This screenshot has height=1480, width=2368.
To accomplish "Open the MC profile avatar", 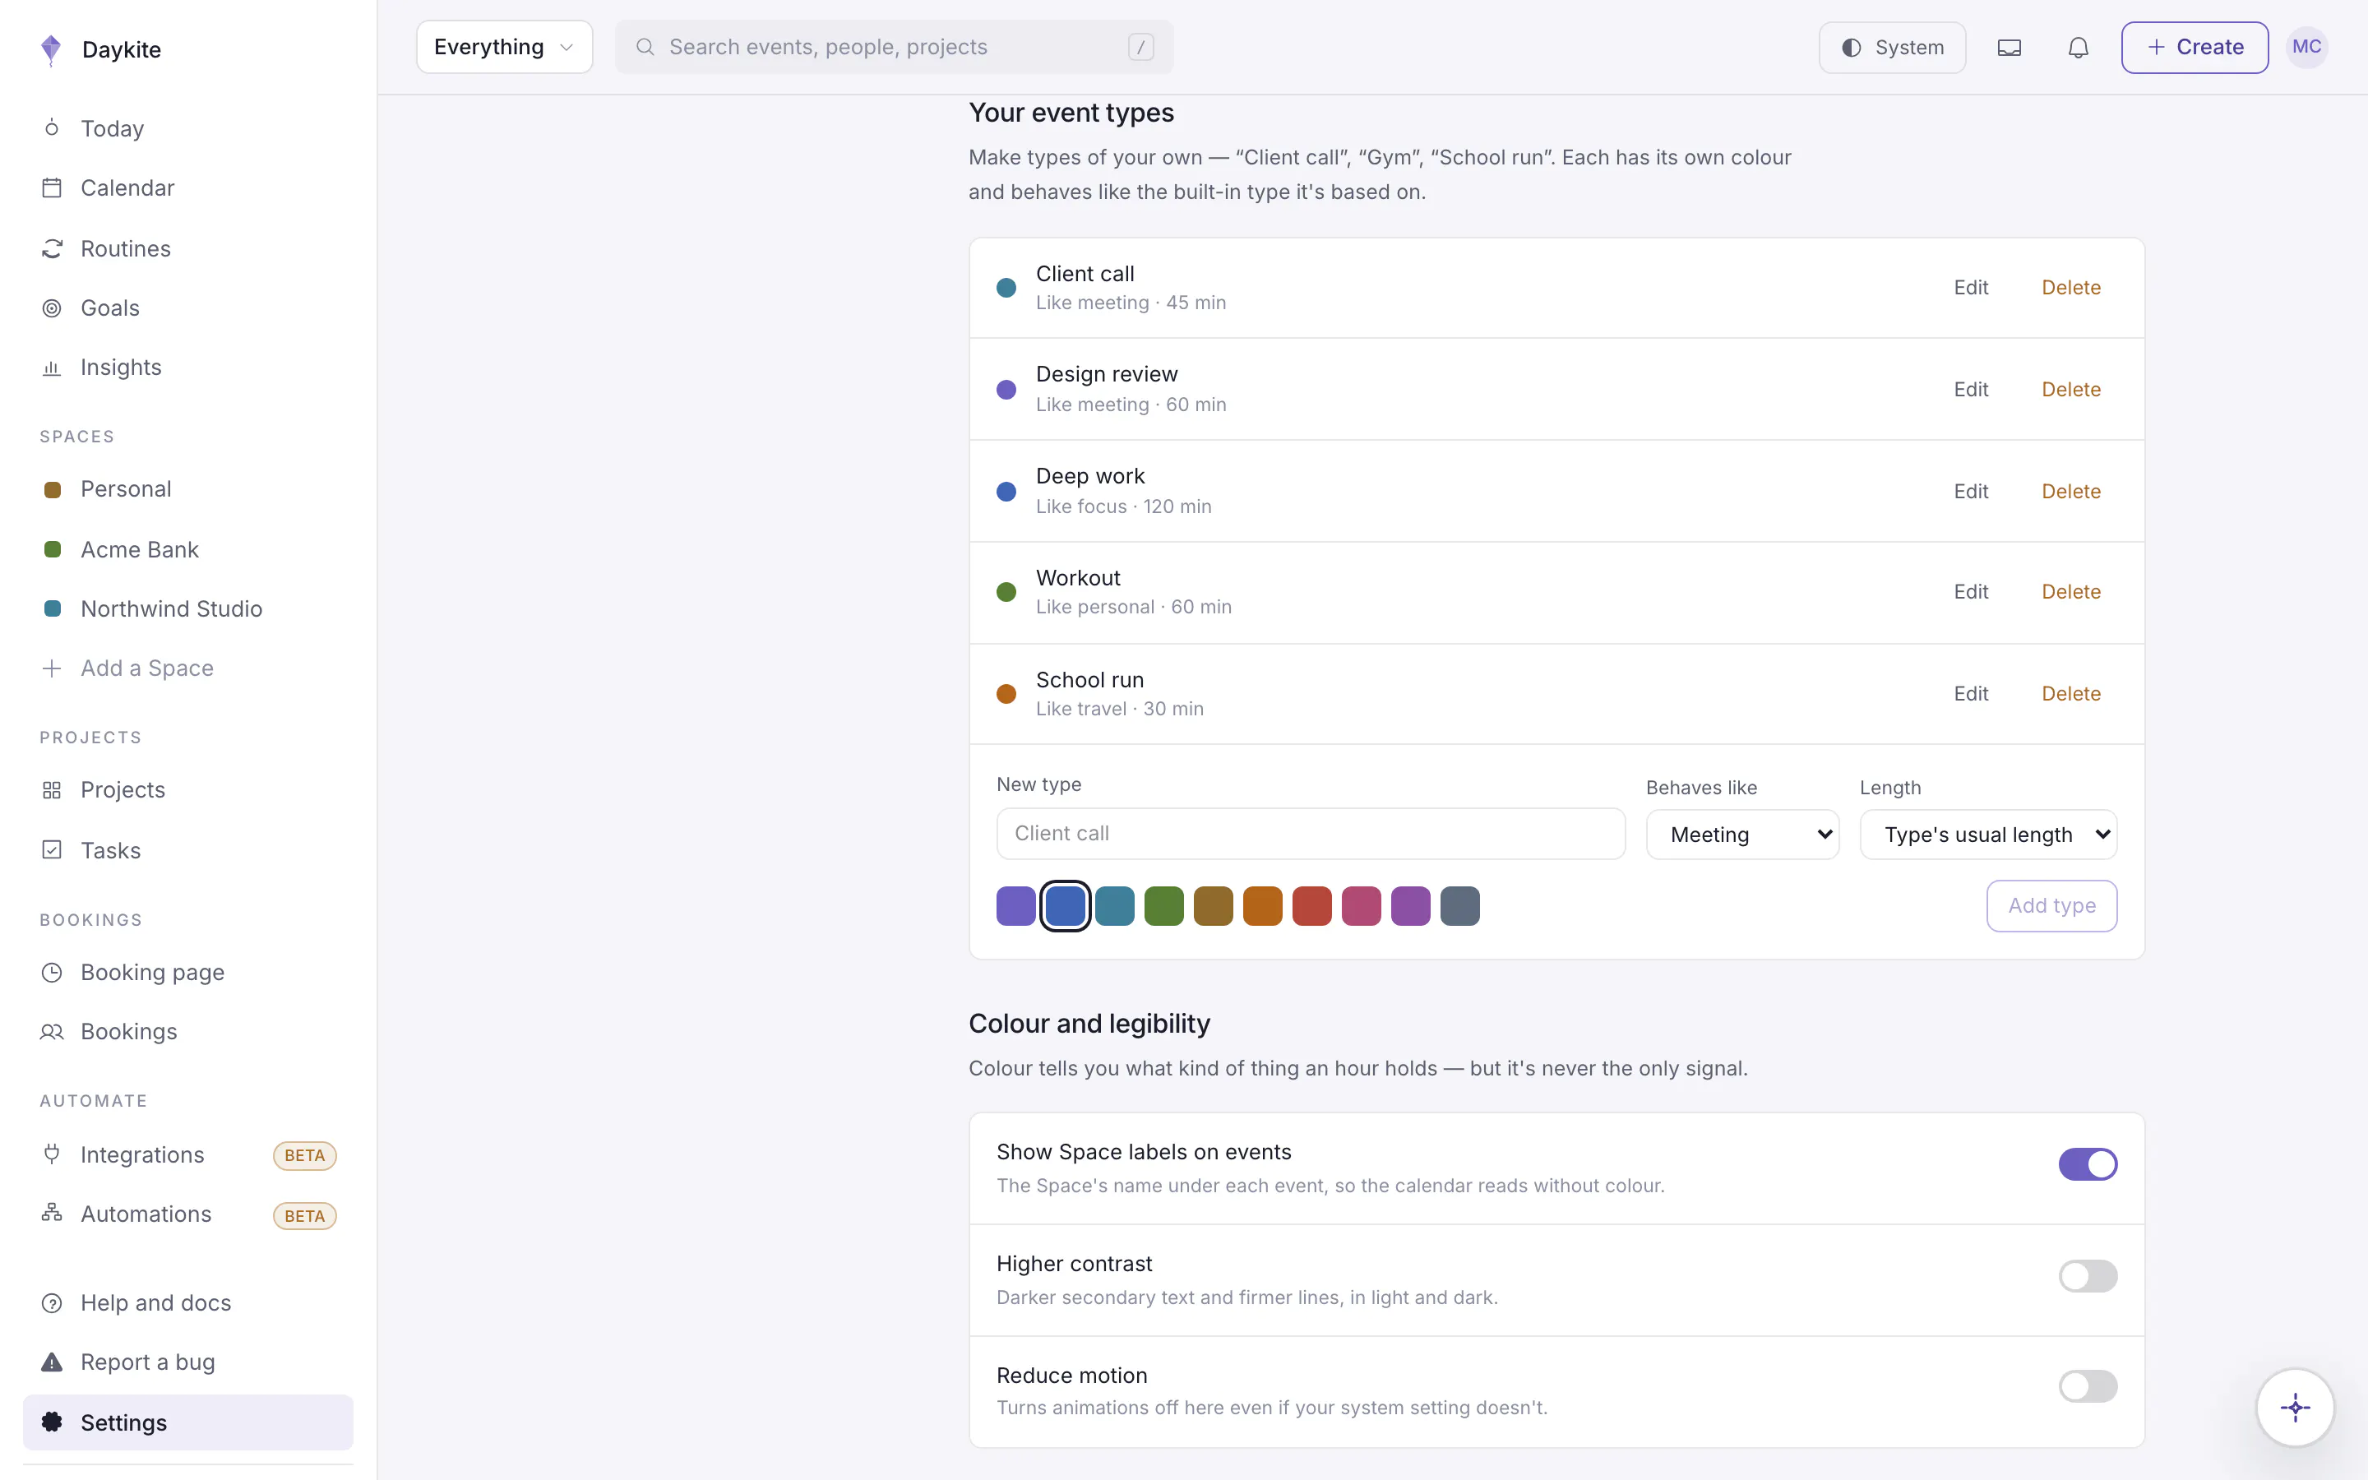I will [2306, 47].
